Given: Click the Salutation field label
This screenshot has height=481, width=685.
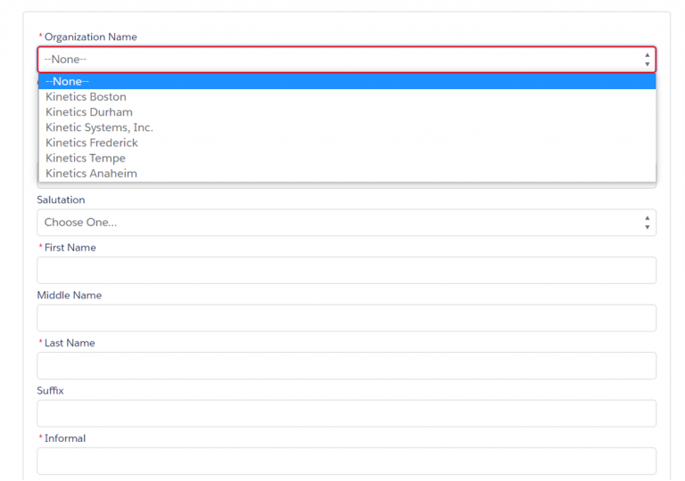Looking at the screenshot, I should [61, 200].
